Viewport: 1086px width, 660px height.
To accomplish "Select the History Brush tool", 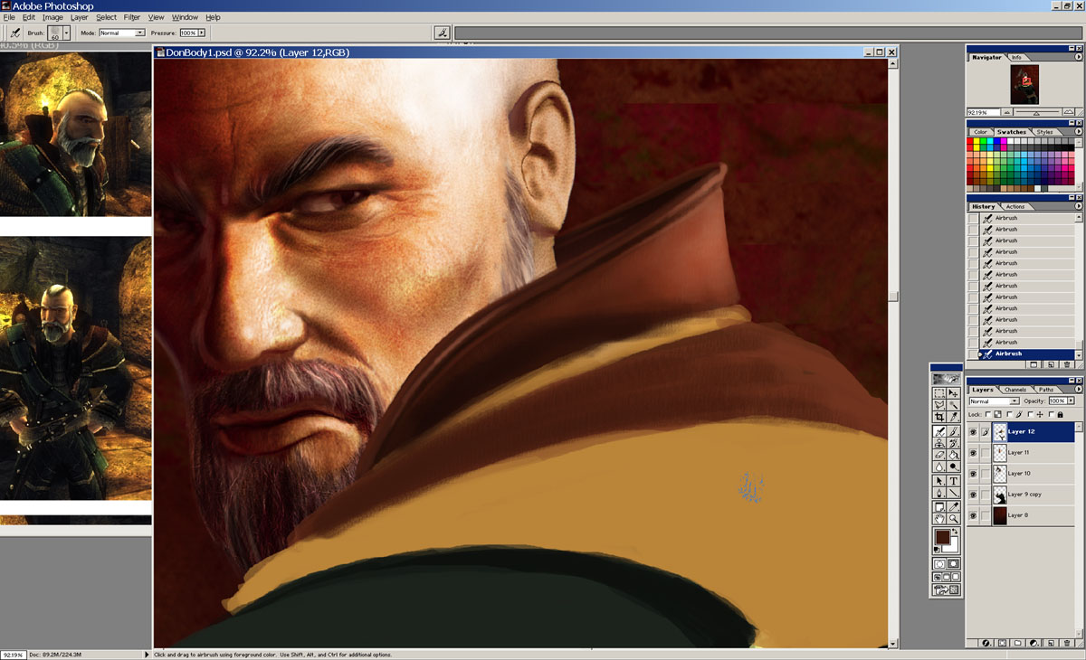I will point(953,443).
